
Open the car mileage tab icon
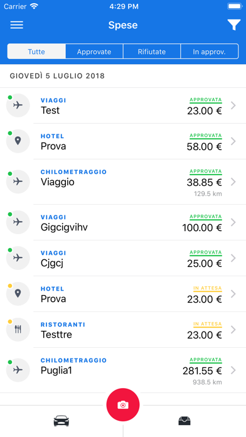pos(61,421)
